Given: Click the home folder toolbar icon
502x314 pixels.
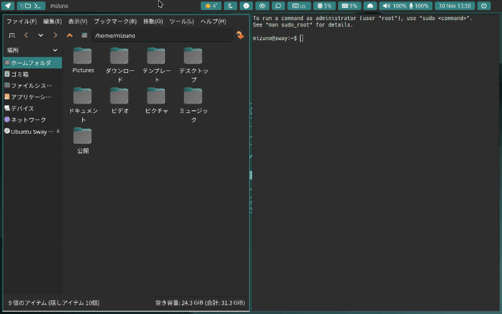Looking at the screenshot, I should [x=84, y=35].
